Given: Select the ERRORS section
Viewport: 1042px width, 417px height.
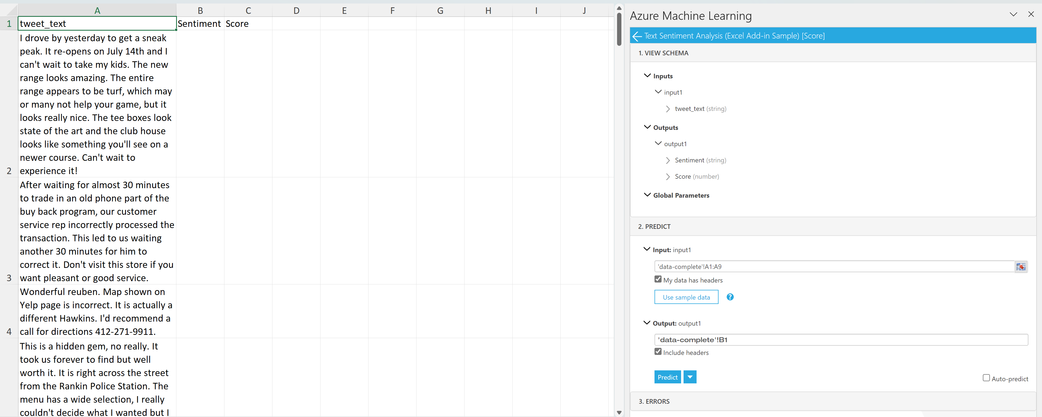Looking at the screenshot, I should coord(654,401).
